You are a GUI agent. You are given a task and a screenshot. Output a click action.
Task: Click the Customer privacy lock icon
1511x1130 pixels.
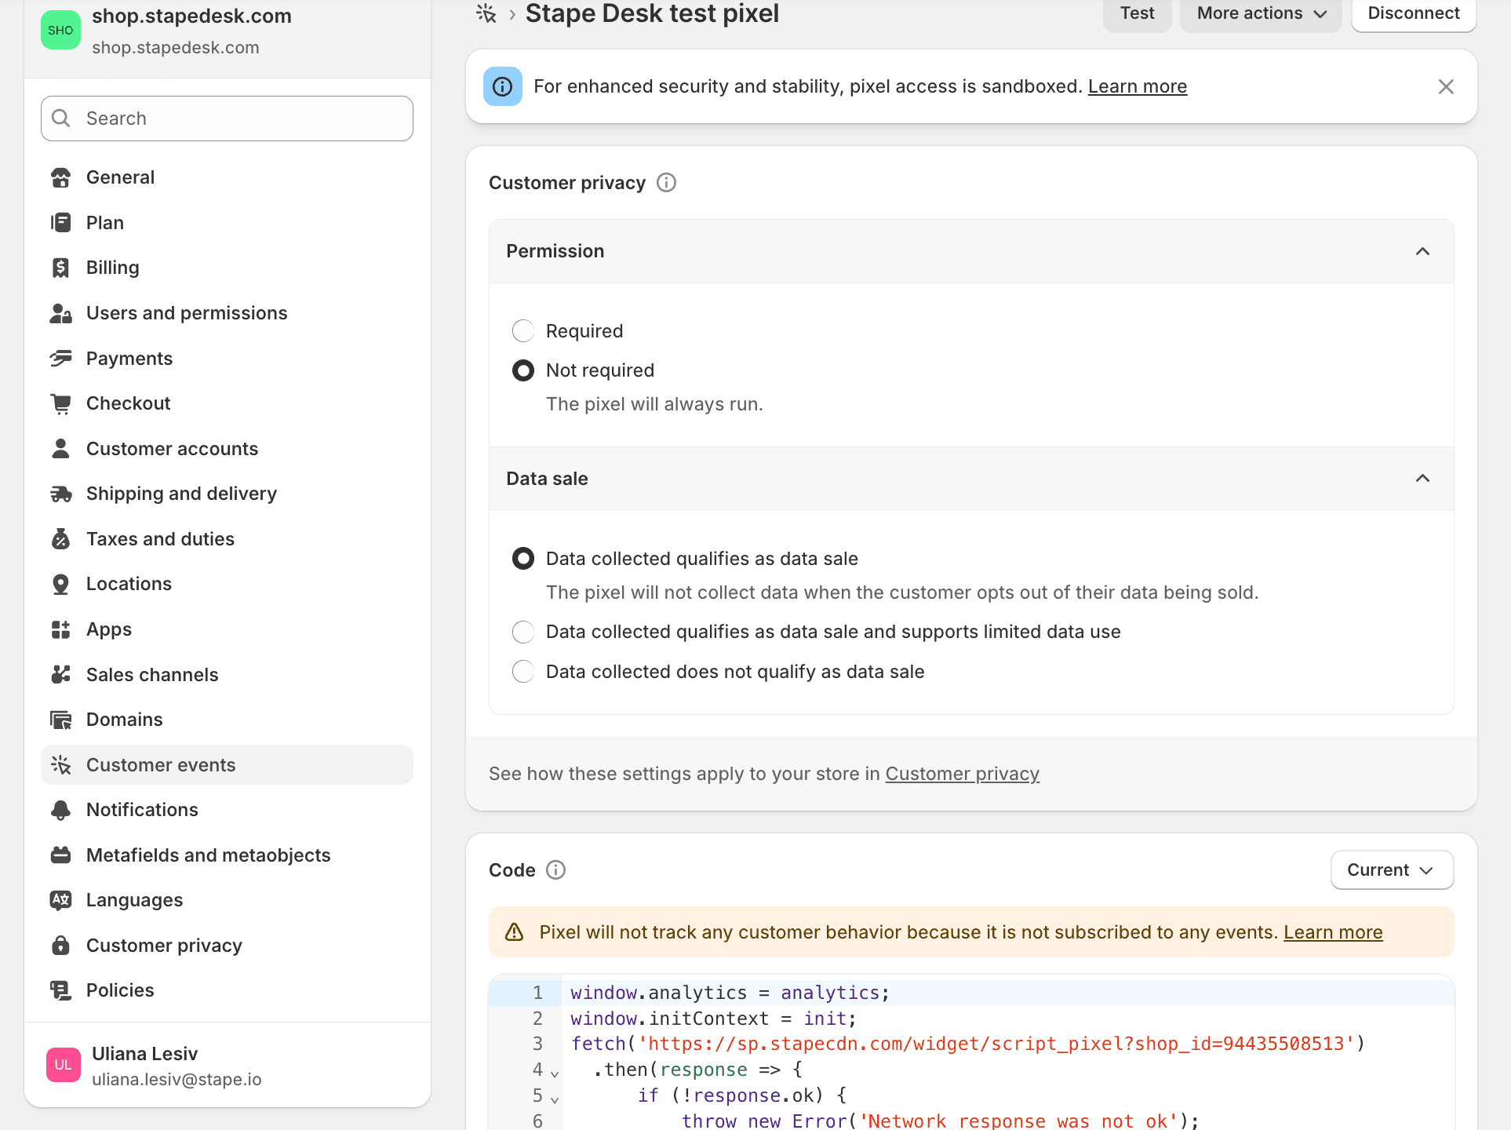(x=60, y=946)
